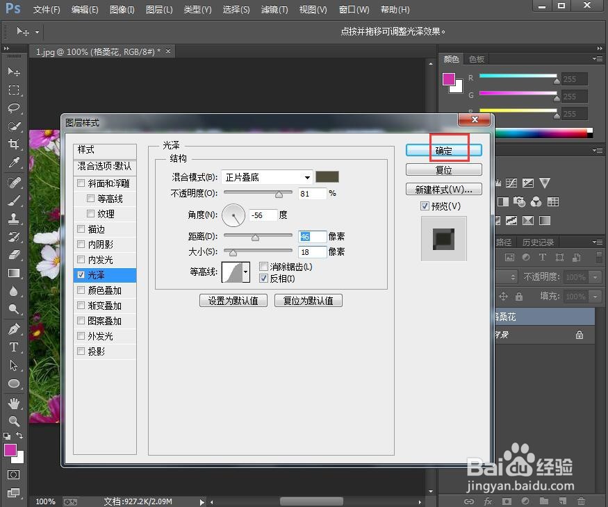The width and height of the screenshot is (608, 507).
Task: Open 图层(L) menu
Action: tap(159, 9)
